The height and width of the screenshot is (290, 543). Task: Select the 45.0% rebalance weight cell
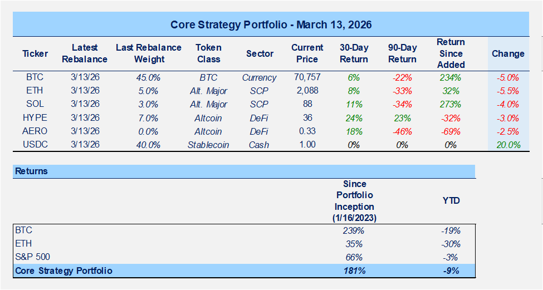(149, 78)
